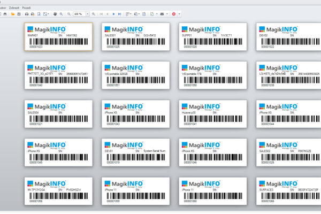Select the hand pan tool
The image size is (321, 214).
[55, 14]
